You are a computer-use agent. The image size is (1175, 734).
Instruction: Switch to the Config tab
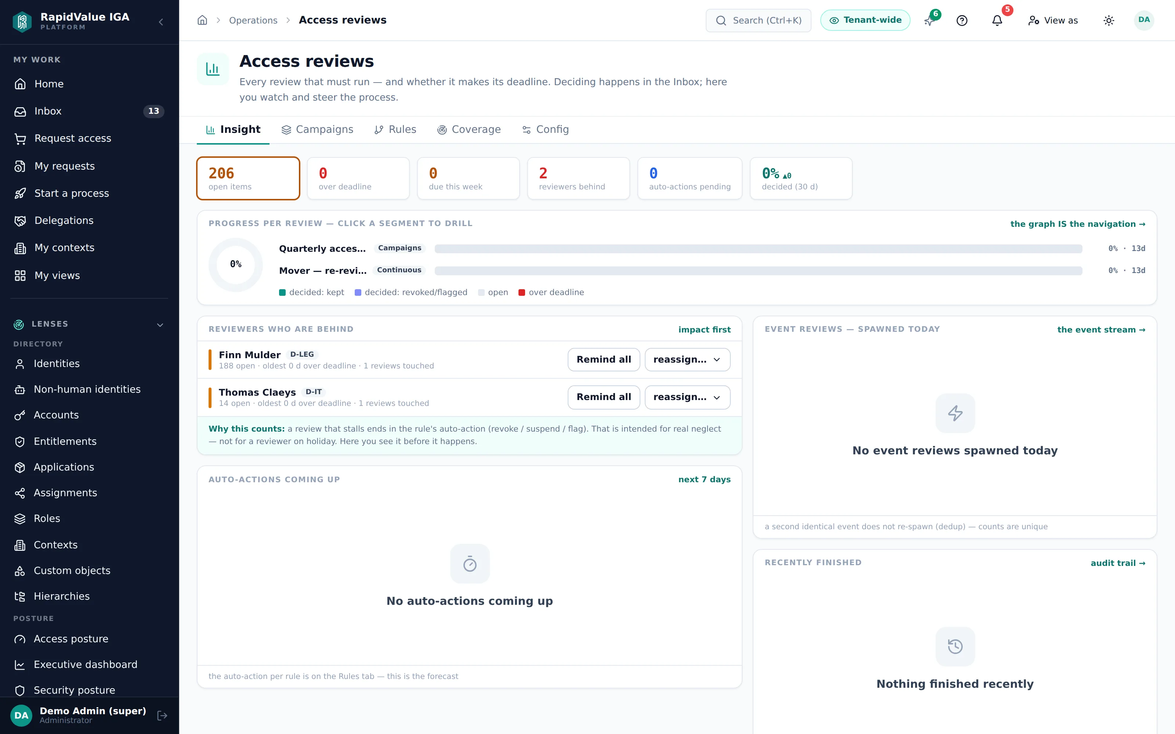tap(545, 130)
